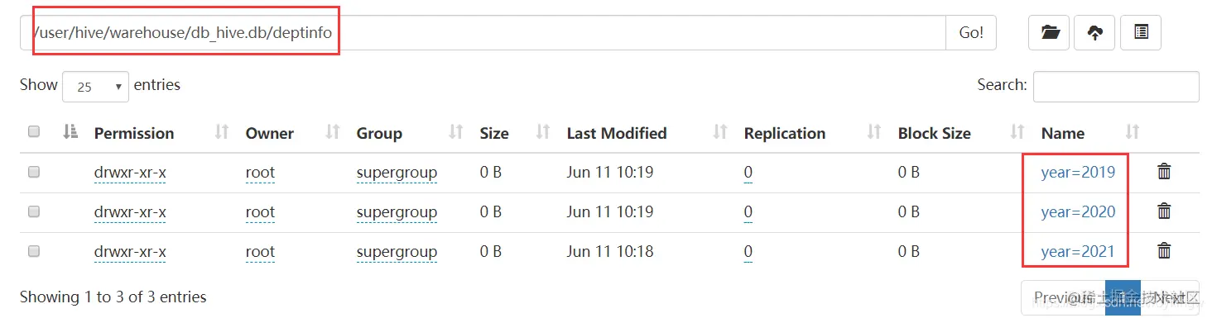Click the cut and paste list icon
1212x318 pixels.
[x=1141, y=33]
